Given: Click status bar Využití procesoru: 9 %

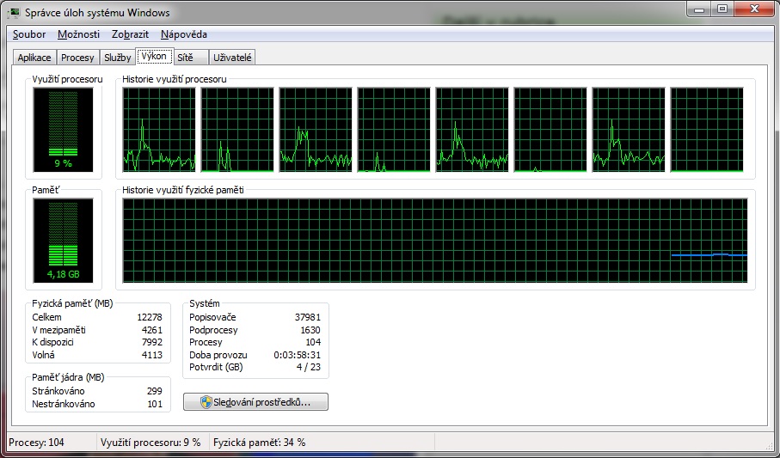Looking at the screenshot, I should [x=150, y=442].
